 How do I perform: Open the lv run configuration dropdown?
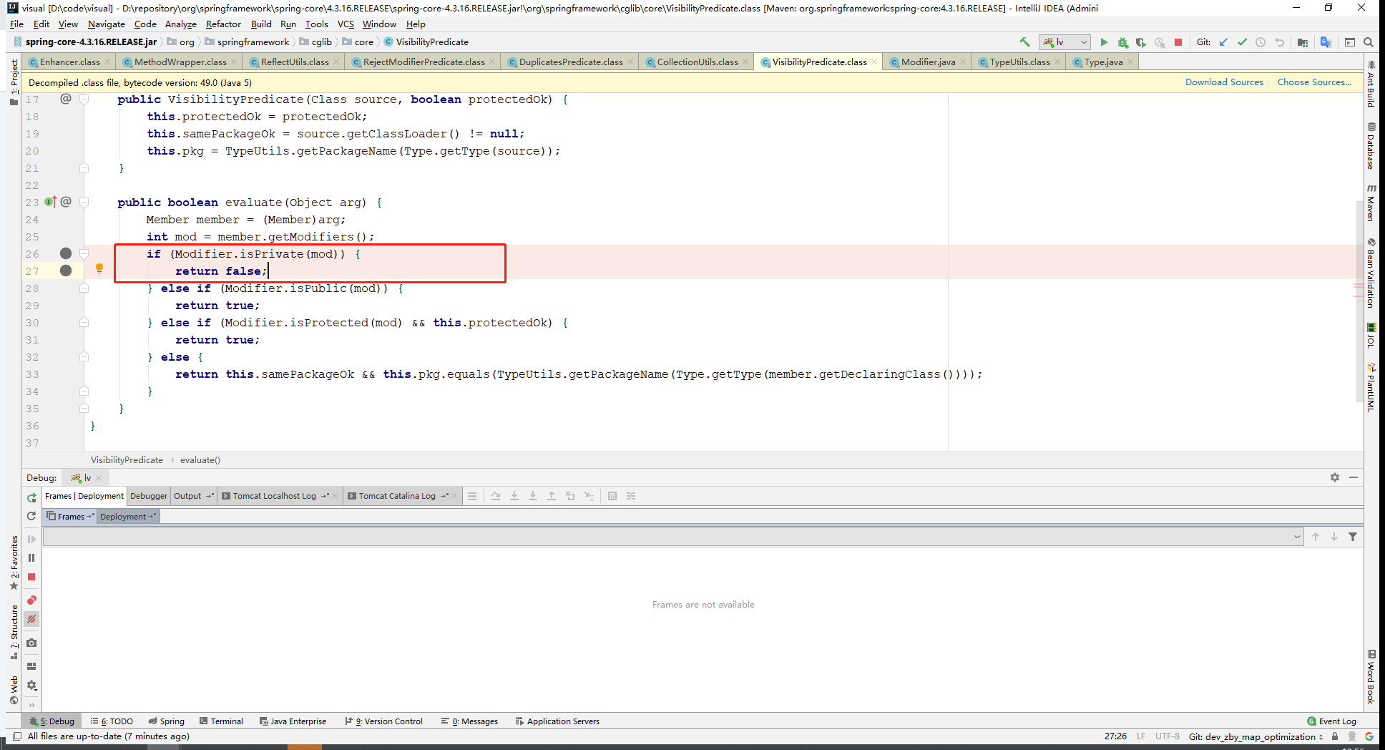1065,42
